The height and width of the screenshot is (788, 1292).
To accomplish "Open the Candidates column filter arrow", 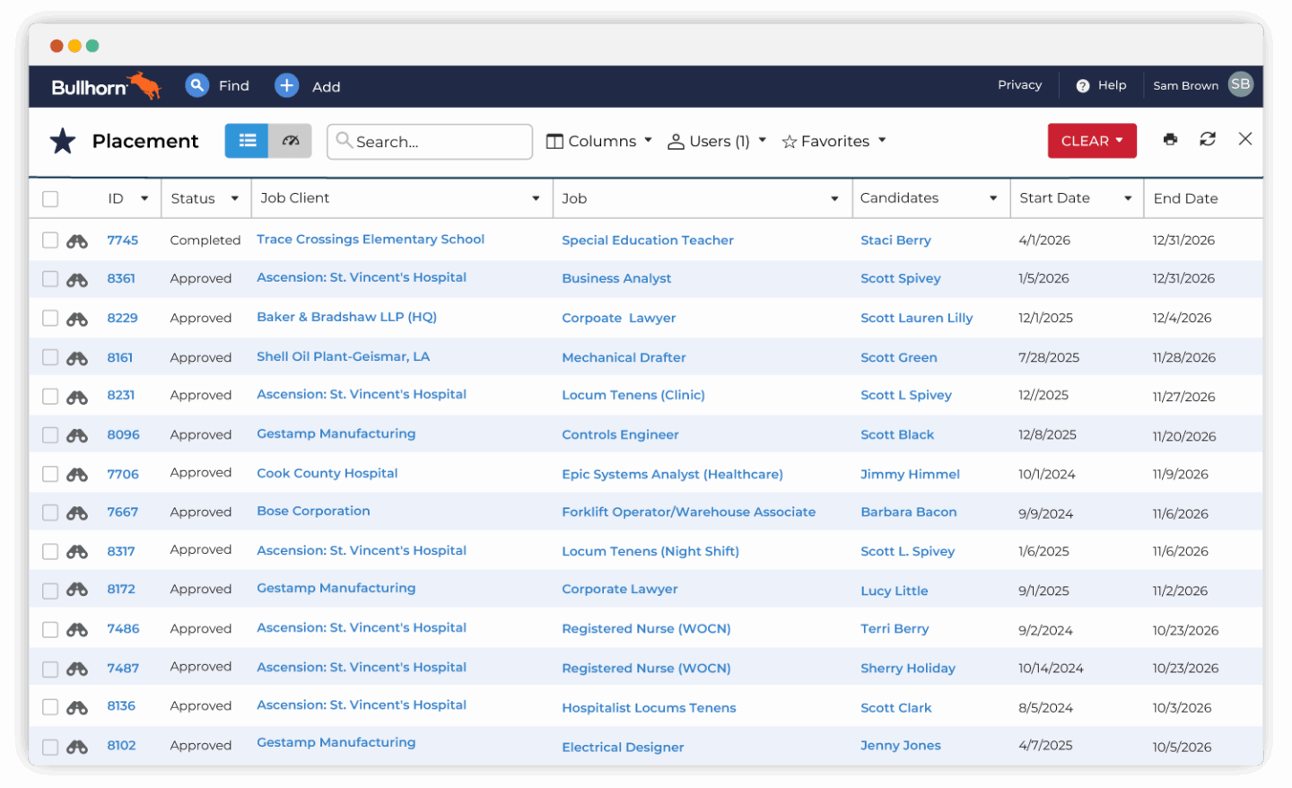I will point(993,198).
